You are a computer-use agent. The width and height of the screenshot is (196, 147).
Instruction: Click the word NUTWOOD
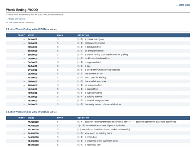coord(33,93)
